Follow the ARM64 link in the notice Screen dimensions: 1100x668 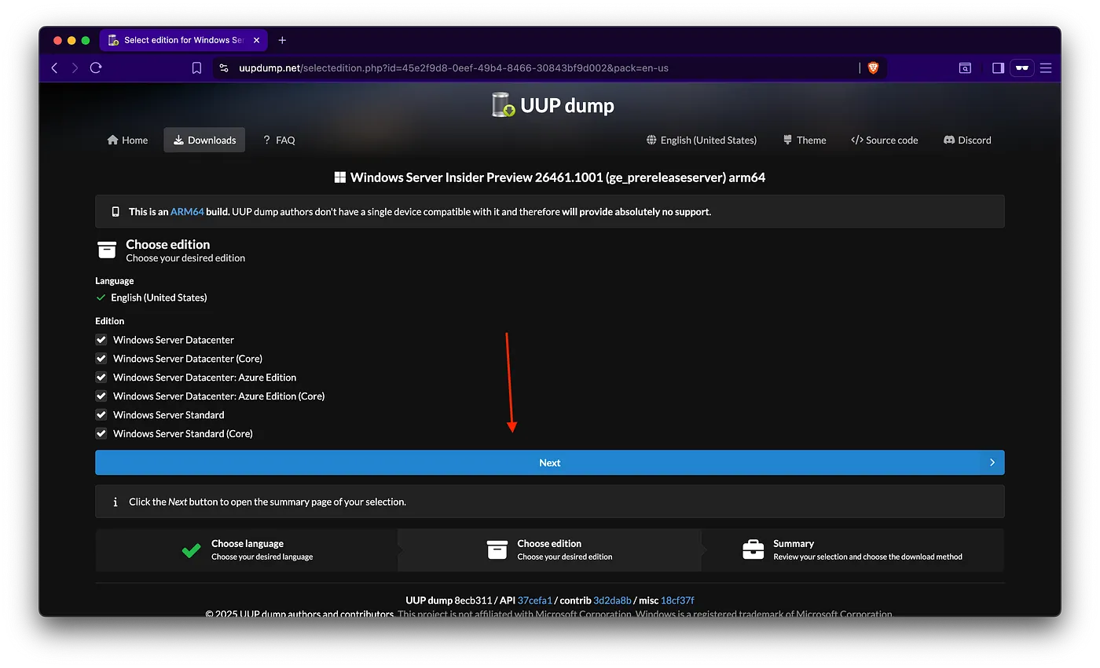click(x=187, y=212)
